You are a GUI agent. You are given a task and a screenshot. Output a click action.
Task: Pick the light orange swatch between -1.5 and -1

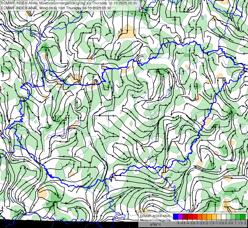coord(214,217)
